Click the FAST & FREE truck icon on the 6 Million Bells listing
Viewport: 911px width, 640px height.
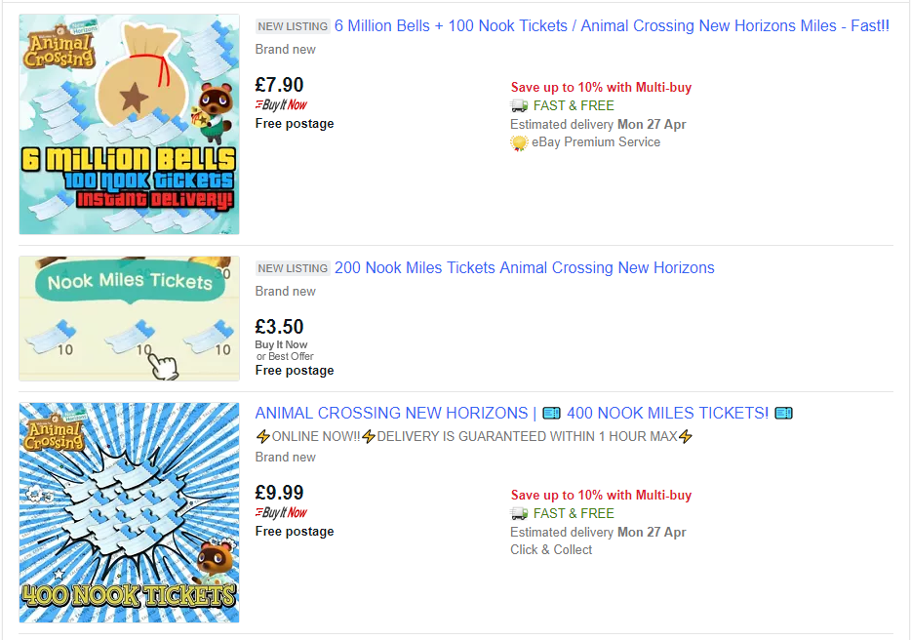click(x=519, y=105)
